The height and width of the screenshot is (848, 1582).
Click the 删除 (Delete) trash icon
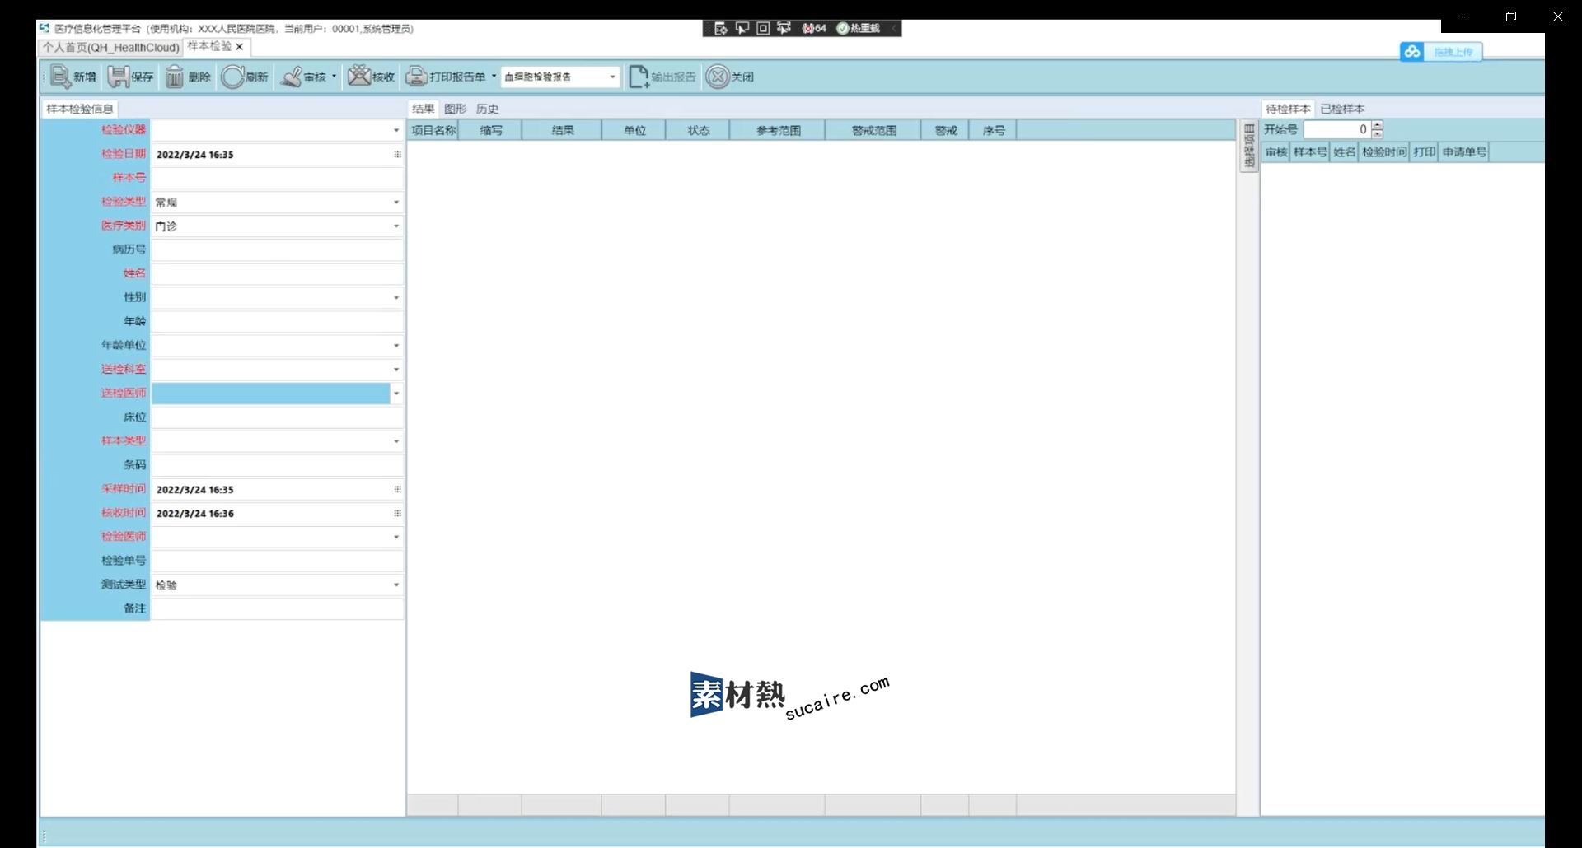(x=175, y=77)
